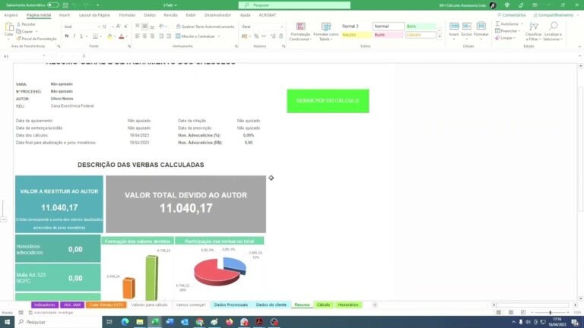Switch to Dados ribbon tab

click(x=150, y=15)
